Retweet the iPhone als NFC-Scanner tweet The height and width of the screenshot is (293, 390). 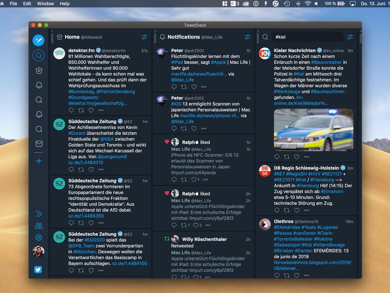click(x=184, y=179)
